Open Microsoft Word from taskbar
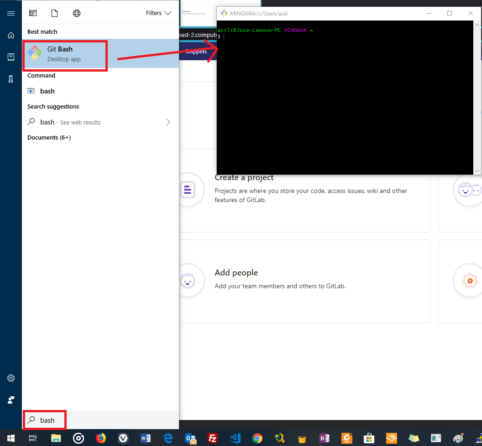482x446 pixels. 146,438
